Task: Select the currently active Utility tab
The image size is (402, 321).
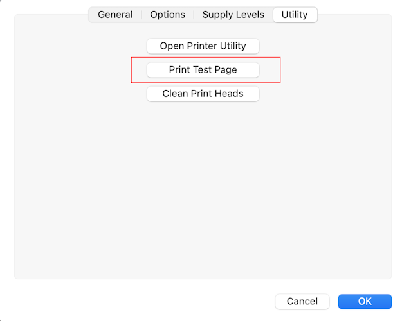Action: (x=295, y=15)
